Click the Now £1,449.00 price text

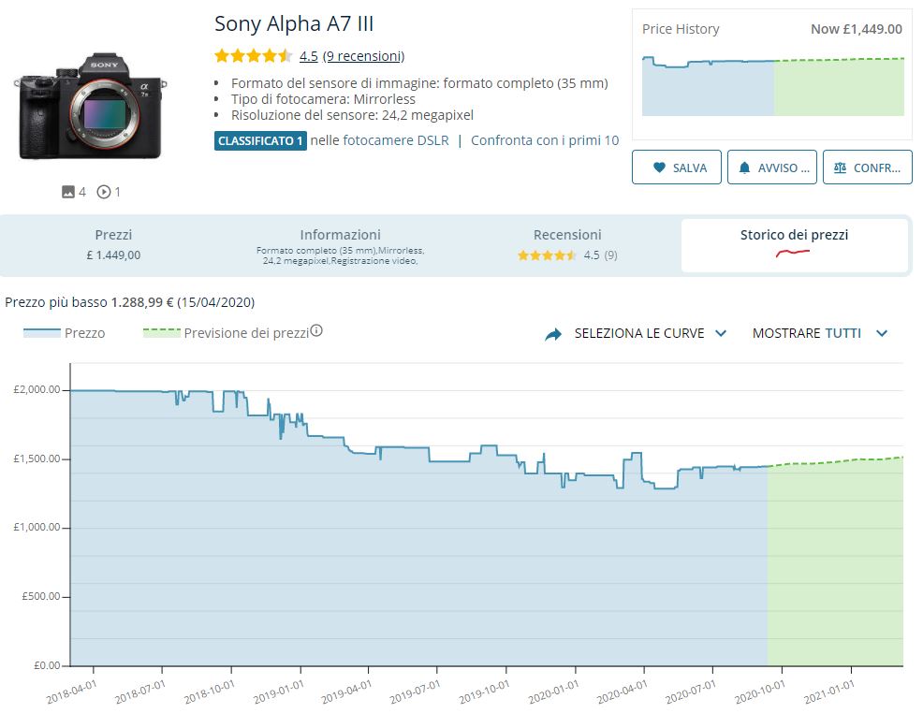pos(856,29)
